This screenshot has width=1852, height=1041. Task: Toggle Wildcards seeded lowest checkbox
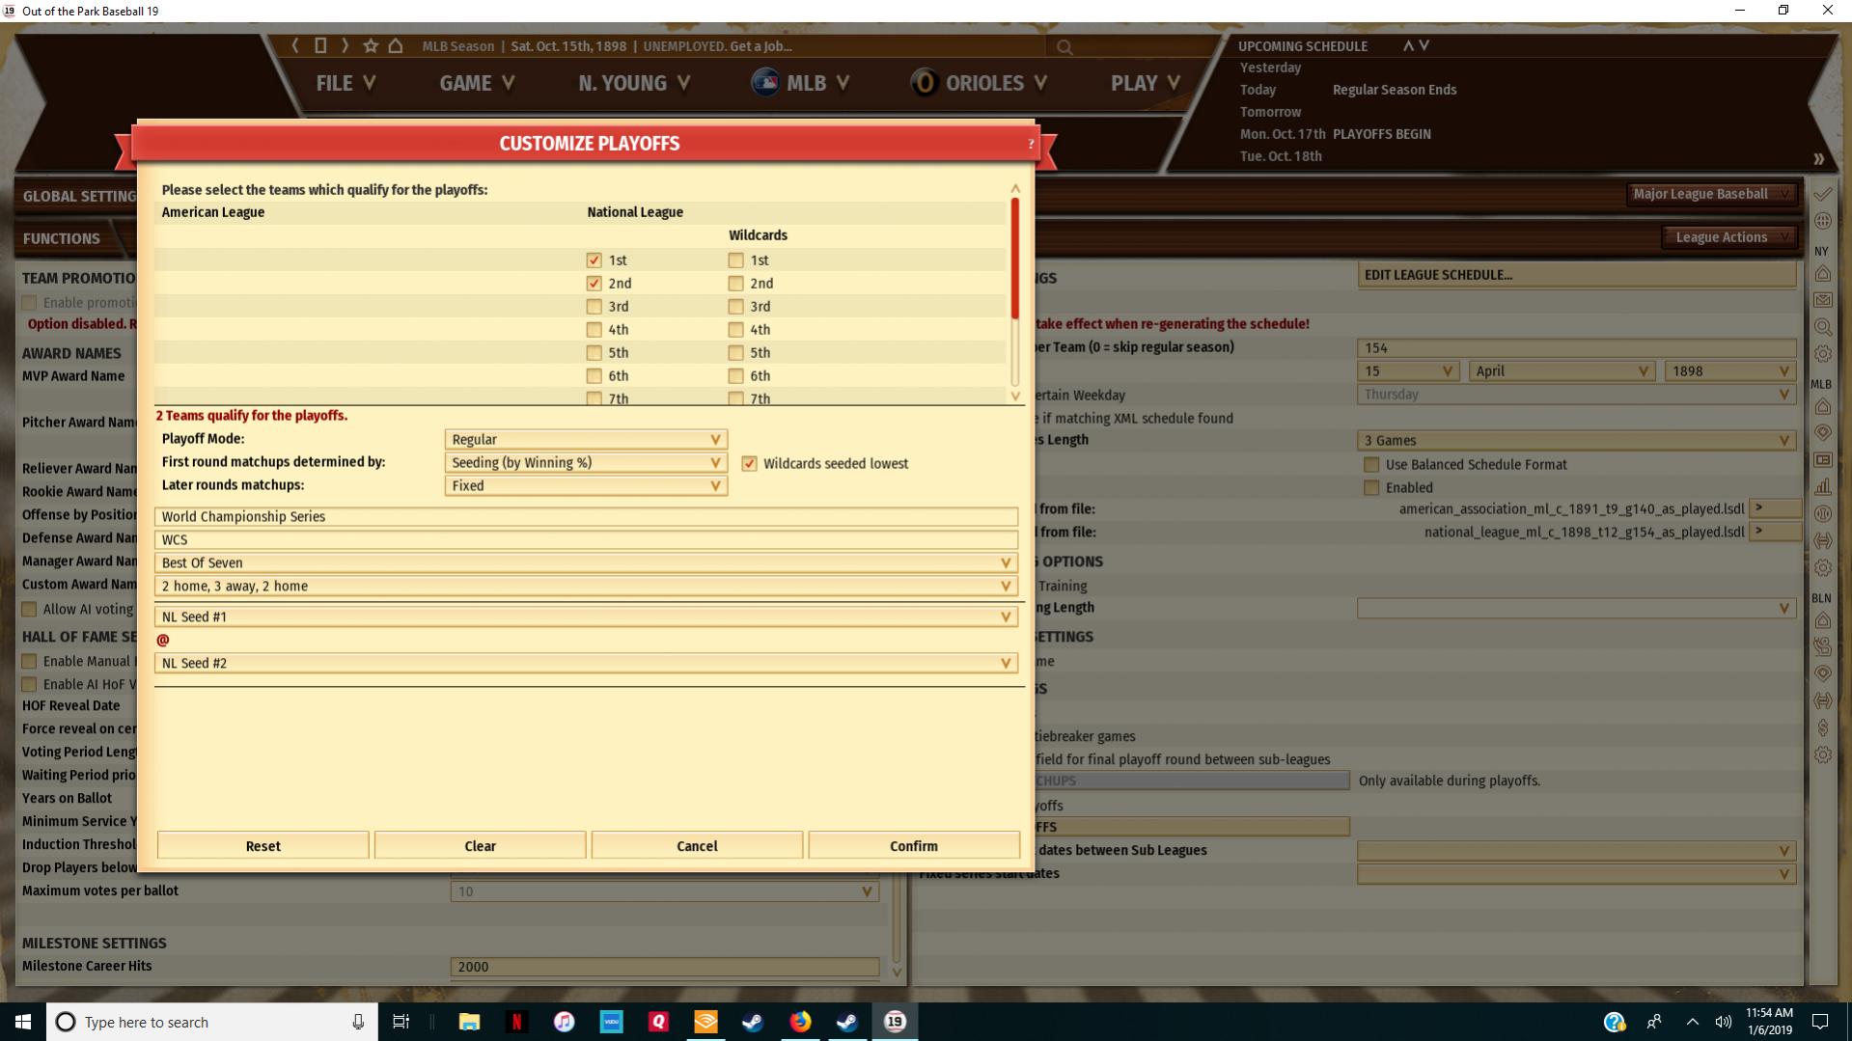tap(749, 463)
